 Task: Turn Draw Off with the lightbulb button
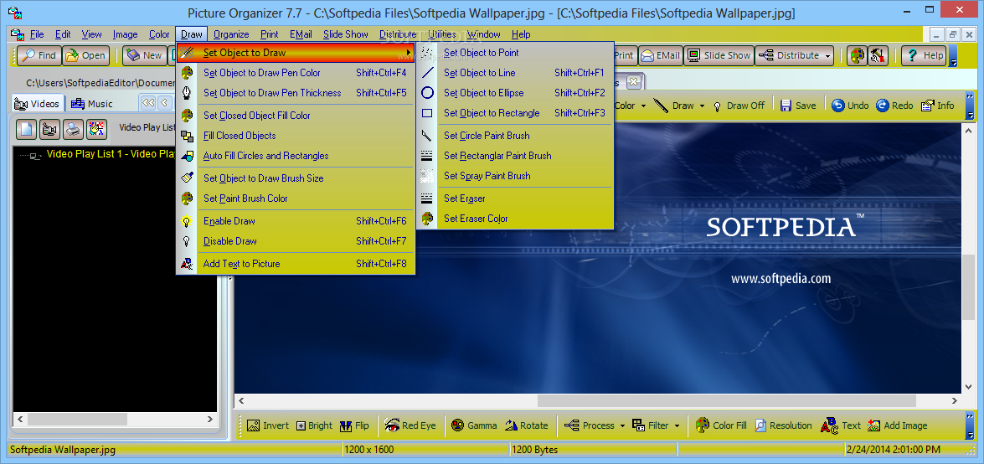click(x=739, y=106)
